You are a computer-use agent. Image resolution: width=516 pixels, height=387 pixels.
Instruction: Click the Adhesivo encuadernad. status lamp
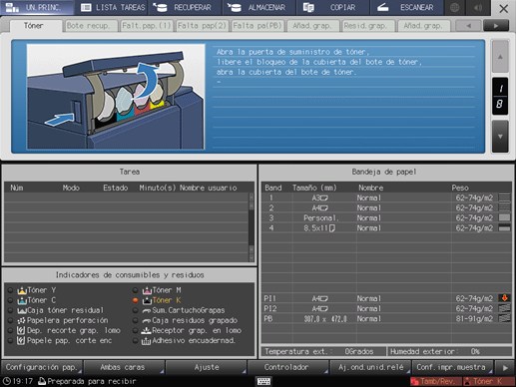tap(135, 340)
